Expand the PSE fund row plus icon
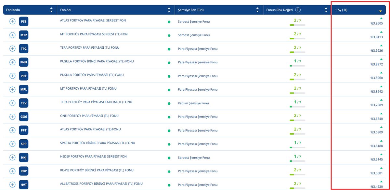This screenshot has width=390, height=190. coord(12,21)
